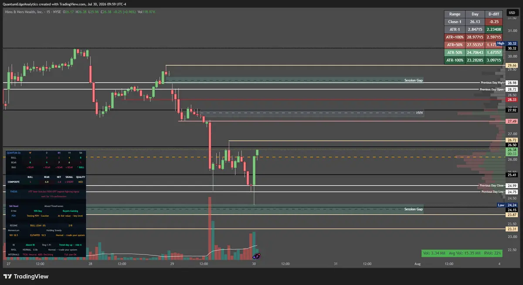This screenshot has height=285, width=523.
Task: Click the Trend day up -- ride it text
Action: tap(70, 245)
